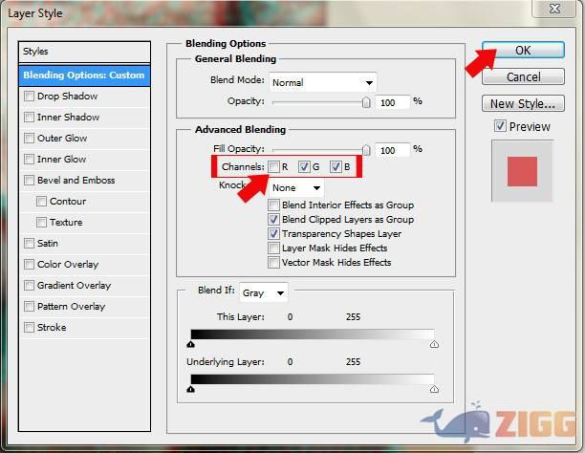The width and height of the screenshot is (585, 453).
Task: Uncheck the B channel checkbox
Action: pos(336,167)
